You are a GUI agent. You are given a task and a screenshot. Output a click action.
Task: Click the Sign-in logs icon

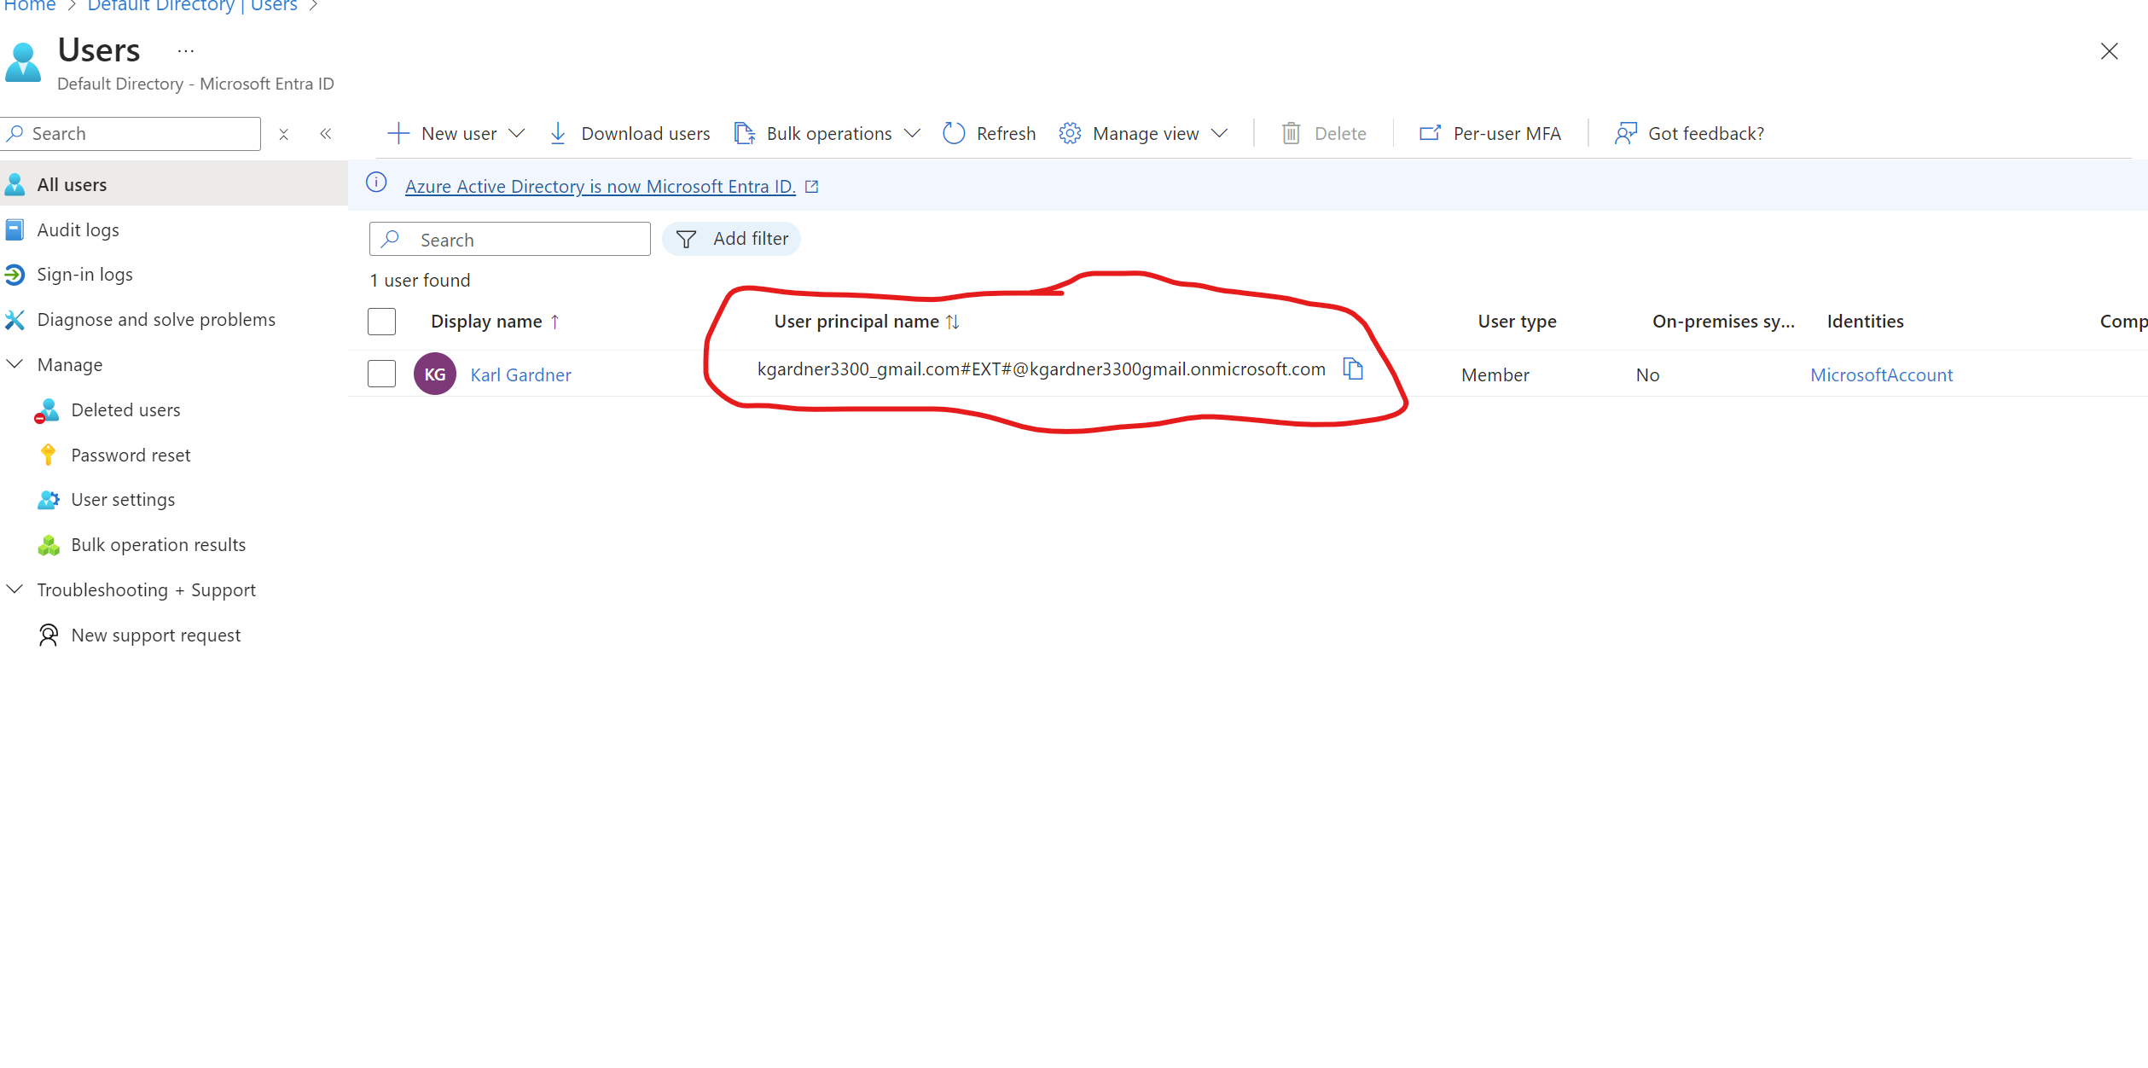[x=15, y=274]
